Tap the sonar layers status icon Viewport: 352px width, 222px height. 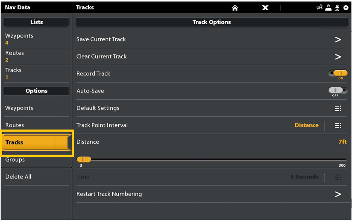coord(337,8)
